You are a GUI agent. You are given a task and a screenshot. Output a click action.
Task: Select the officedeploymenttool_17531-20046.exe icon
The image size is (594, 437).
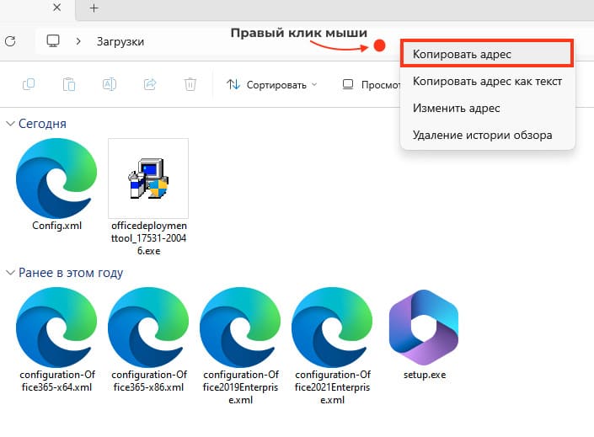point(148,178)
